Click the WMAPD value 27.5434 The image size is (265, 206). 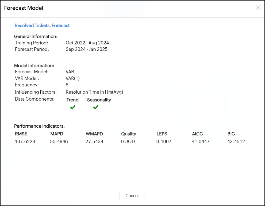(x=94, y=142)
